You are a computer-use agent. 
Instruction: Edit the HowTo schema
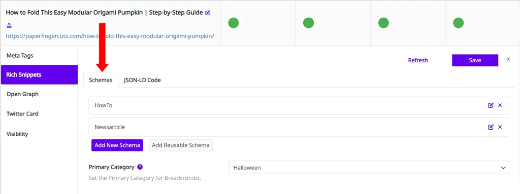tap(491, 105)
